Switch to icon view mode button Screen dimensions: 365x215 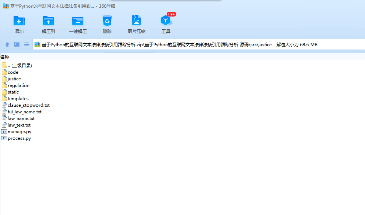pyautogui.click(x=17, y=44)
